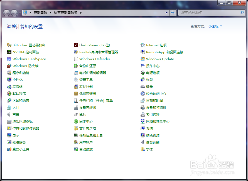
Task: Click the 控制面板 breadcrumb segment
Action: pyautogui.click(x=40, y=12)
